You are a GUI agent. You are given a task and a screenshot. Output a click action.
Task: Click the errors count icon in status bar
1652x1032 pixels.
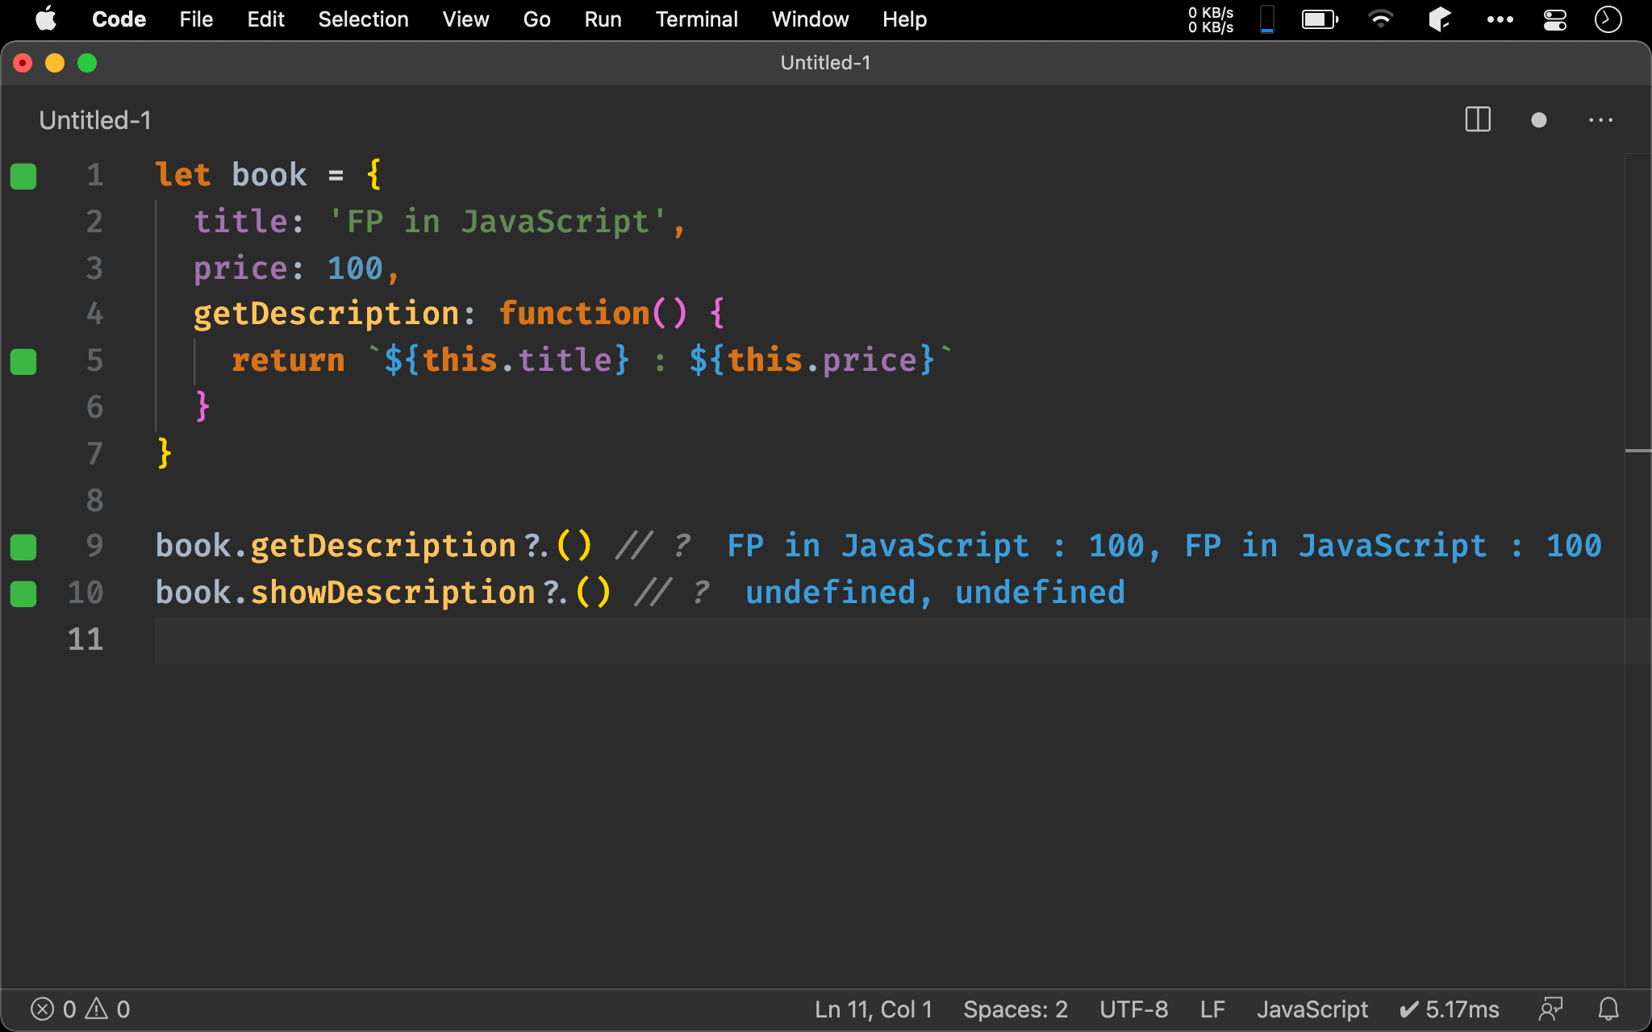pos(43,1009)
